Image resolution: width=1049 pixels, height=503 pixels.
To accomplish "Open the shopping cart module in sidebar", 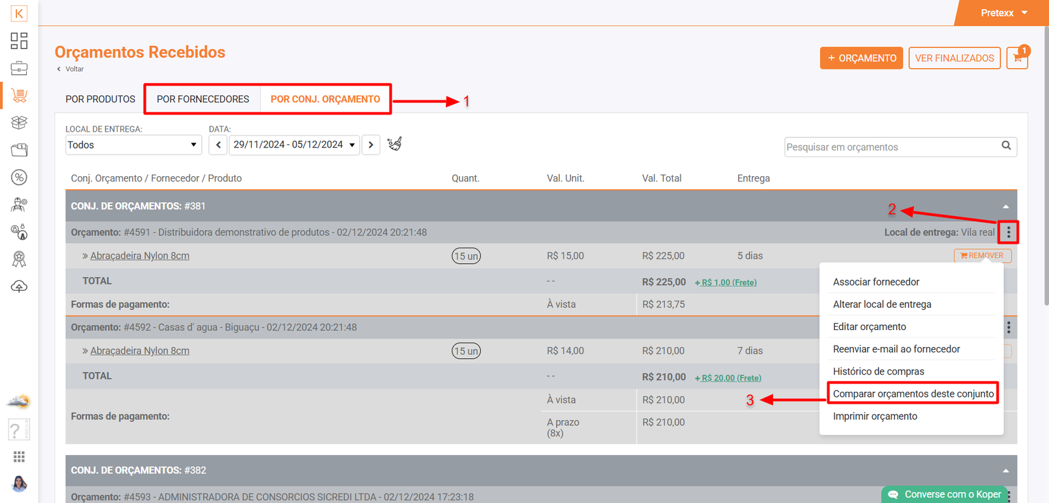I will (19, 96).
